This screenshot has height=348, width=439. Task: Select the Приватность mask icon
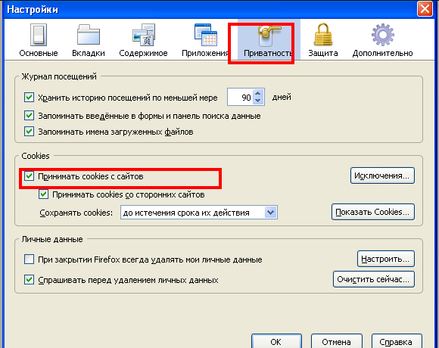[x=268, y=36]
